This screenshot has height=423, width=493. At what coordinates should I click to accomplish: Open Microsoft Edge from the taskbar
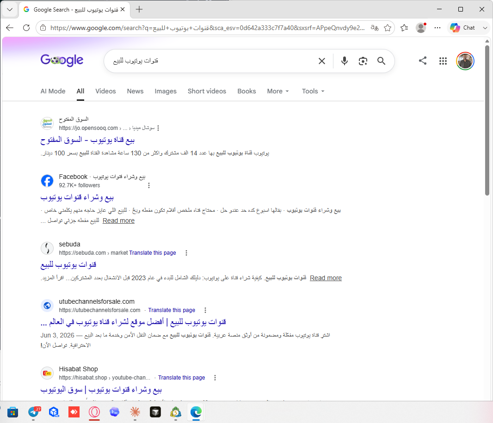tap(196, 412)
